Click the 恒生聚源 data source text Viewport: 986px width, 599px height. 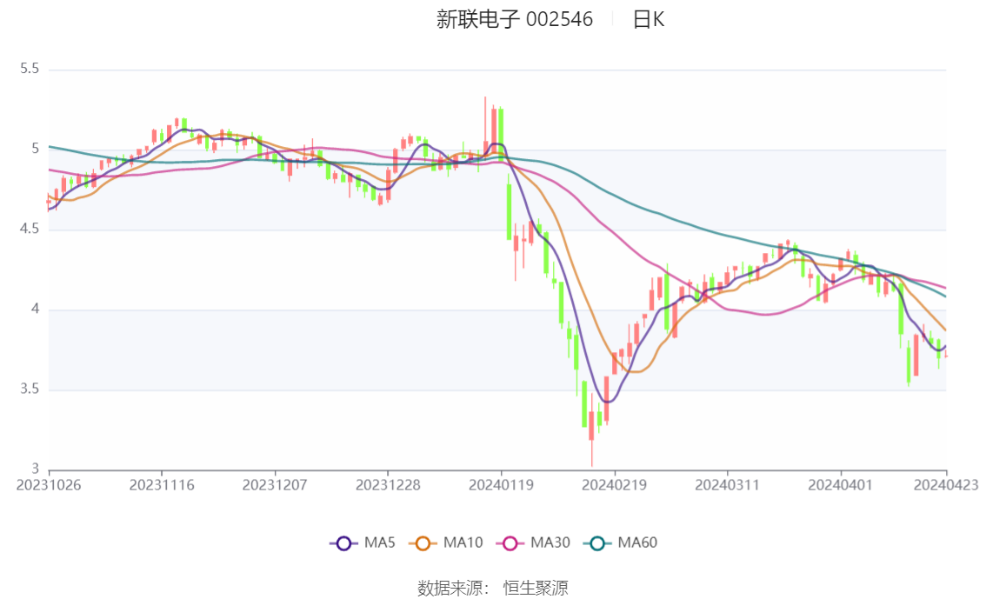(536, 589)
